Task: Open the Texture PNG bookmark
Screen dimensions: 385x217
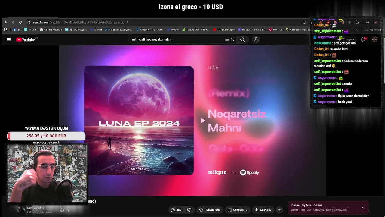Action: pos(196,30)
